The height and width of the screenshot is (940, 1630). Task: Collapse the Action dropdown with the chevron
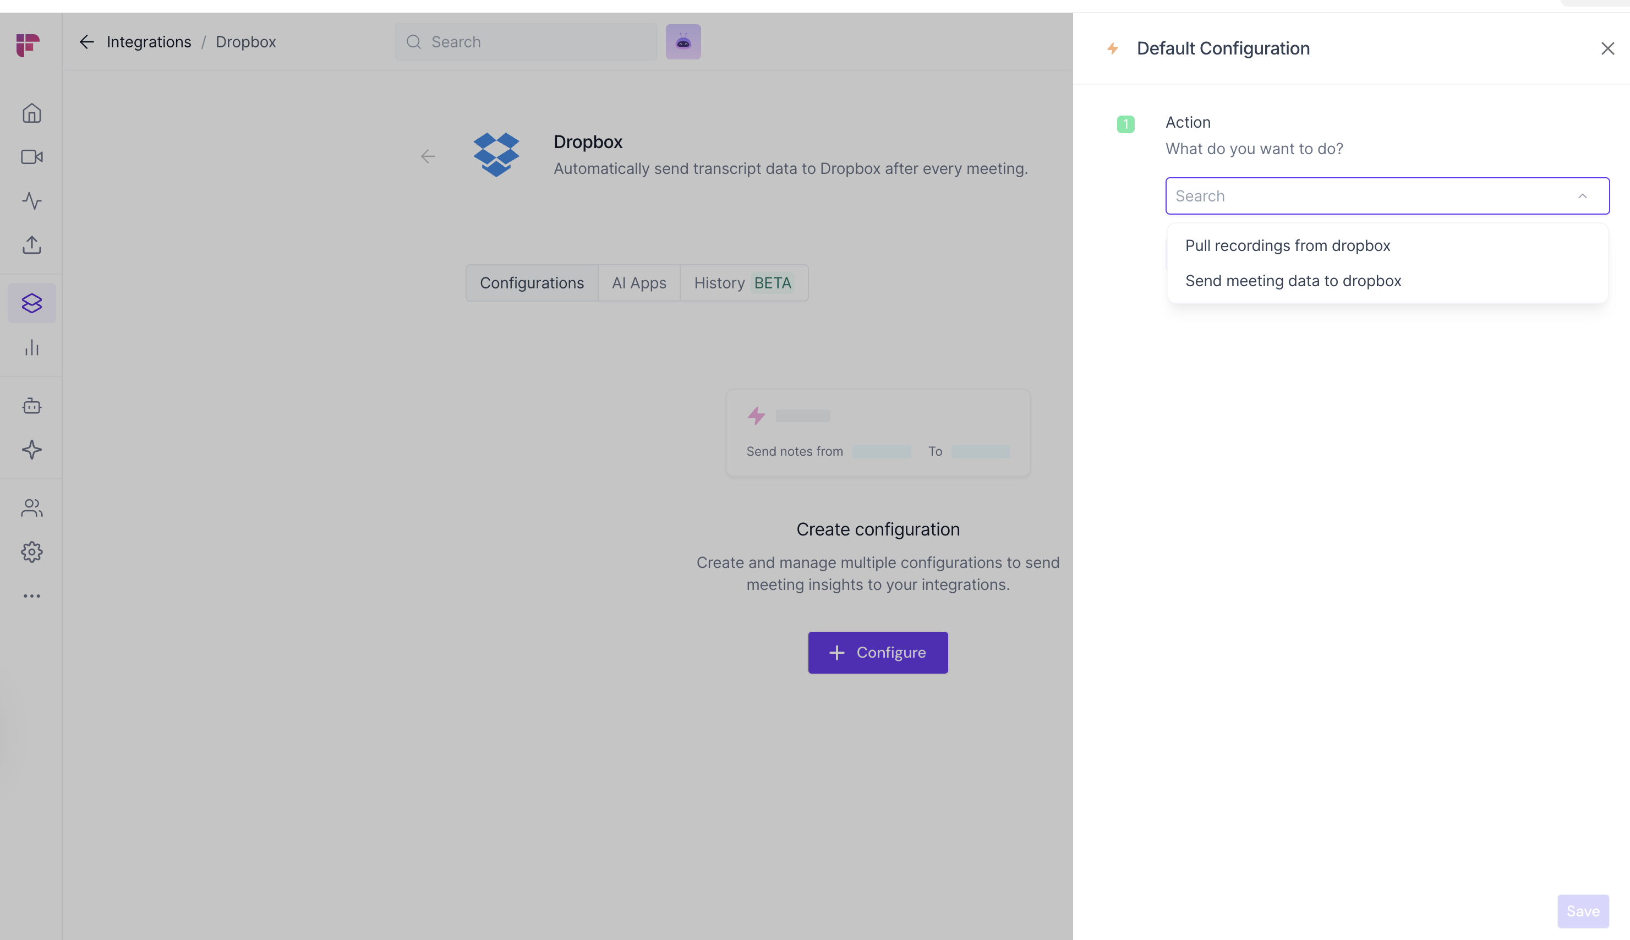coord(1582,196)
